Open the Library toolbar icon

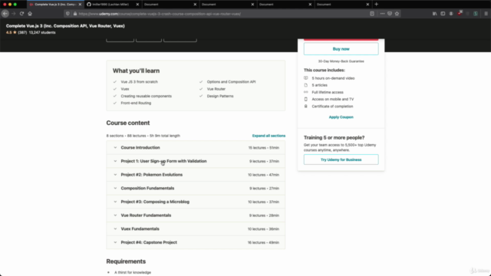[x=435, y=14]
